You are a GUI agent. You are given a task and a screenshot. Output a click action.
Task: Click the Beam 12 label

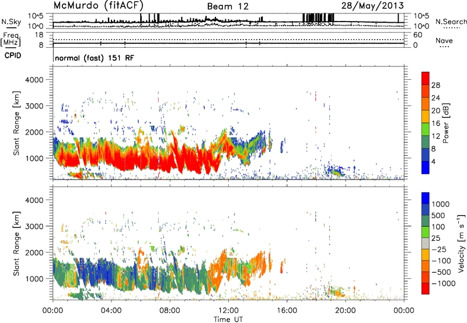[228, 6]
